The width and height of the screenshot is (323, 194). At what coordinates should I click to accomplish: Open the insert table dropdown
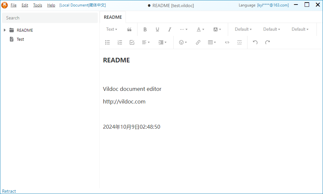pos(212,42)
